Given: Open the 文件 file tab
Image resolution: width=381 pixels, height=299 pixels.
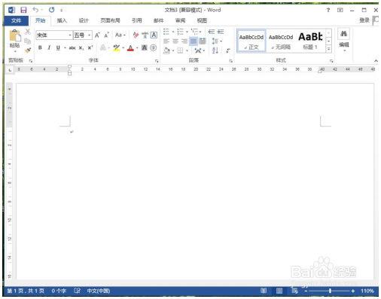Looking at the screenshot, I should click(16, 20).
